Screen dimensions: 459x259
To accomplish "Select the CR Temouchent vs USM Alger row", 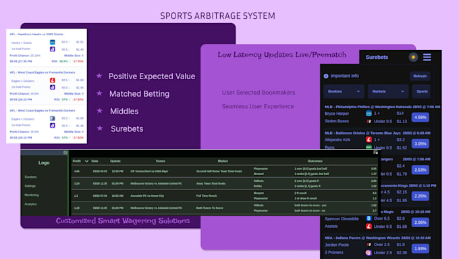I will coord(225,171).
